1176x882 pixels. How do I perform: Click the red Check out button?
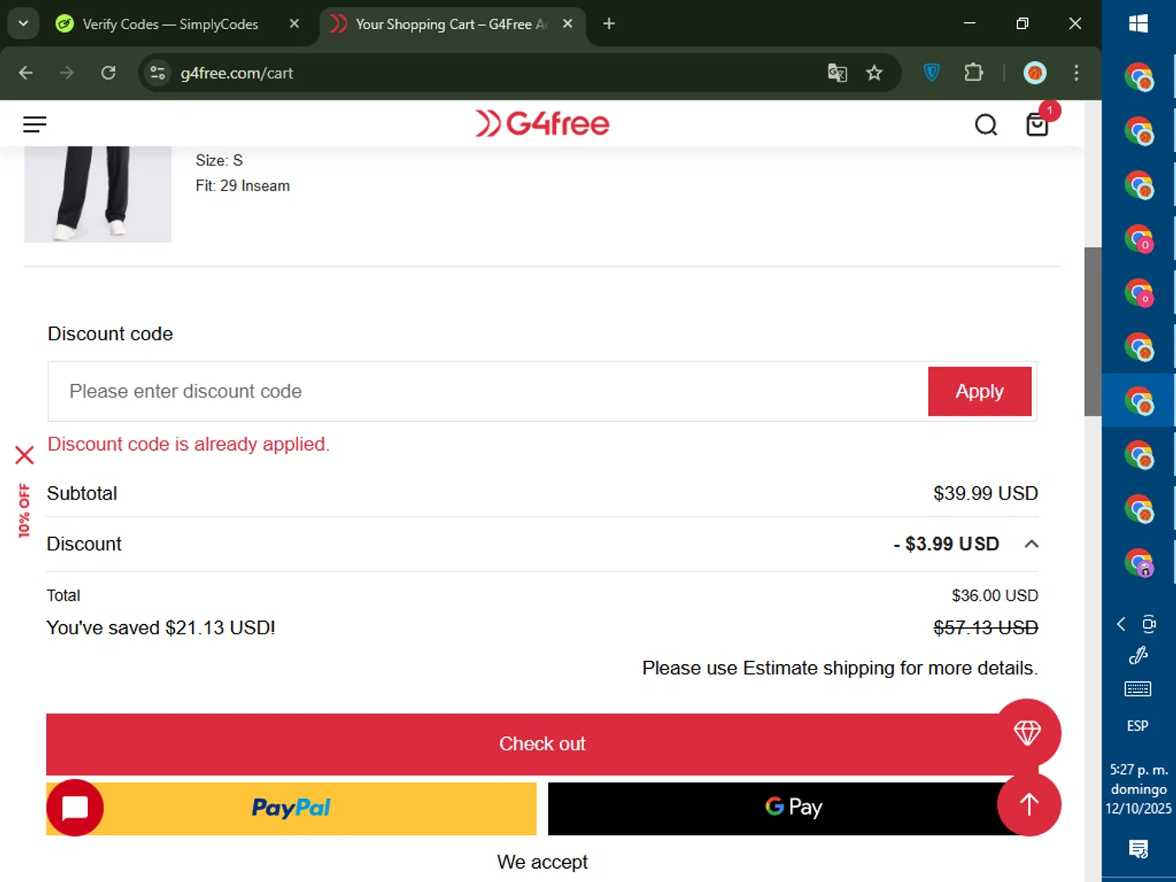click(x=542, y=744)
